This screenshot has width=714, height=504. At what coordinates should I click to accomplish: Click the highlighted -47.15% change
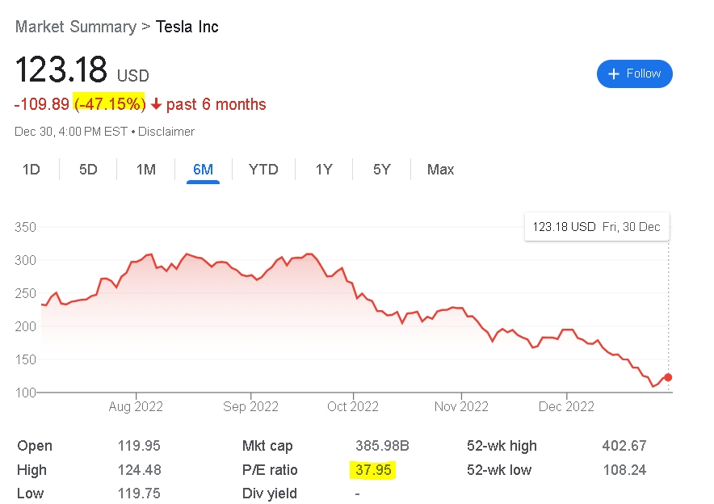click(x=109, y=104)
